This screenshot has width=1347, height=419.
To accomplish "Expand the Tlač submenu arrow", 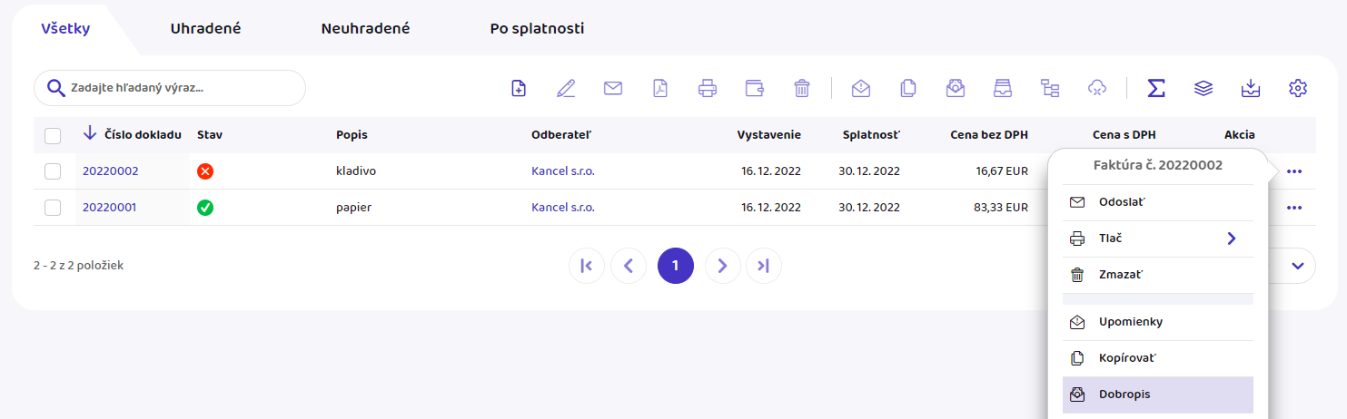I will tap(1232, 239).
